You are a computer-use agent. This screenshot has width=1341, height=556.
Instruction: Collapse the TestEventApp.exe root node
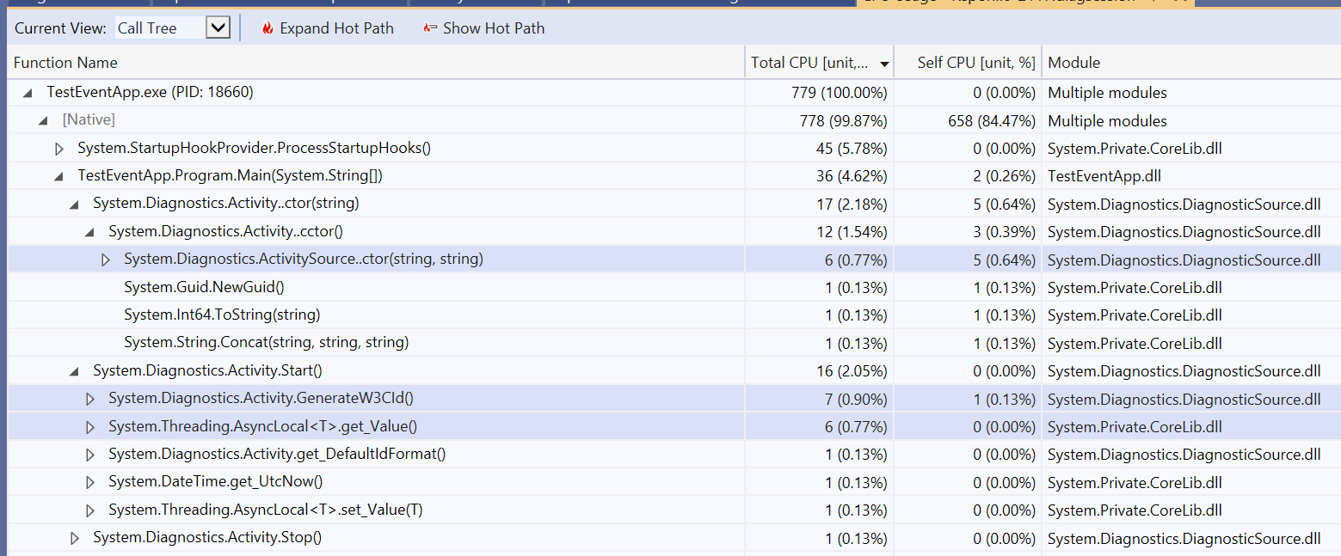(28, 92)
